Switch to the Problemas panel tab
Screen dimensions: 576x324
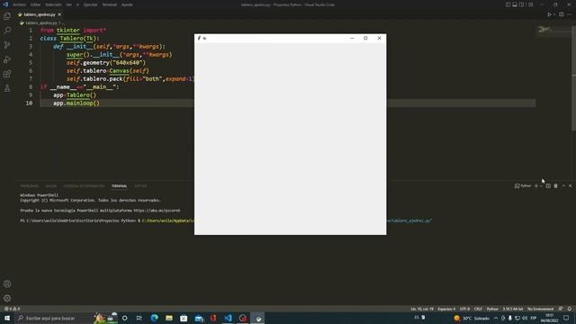click(30, 186)
